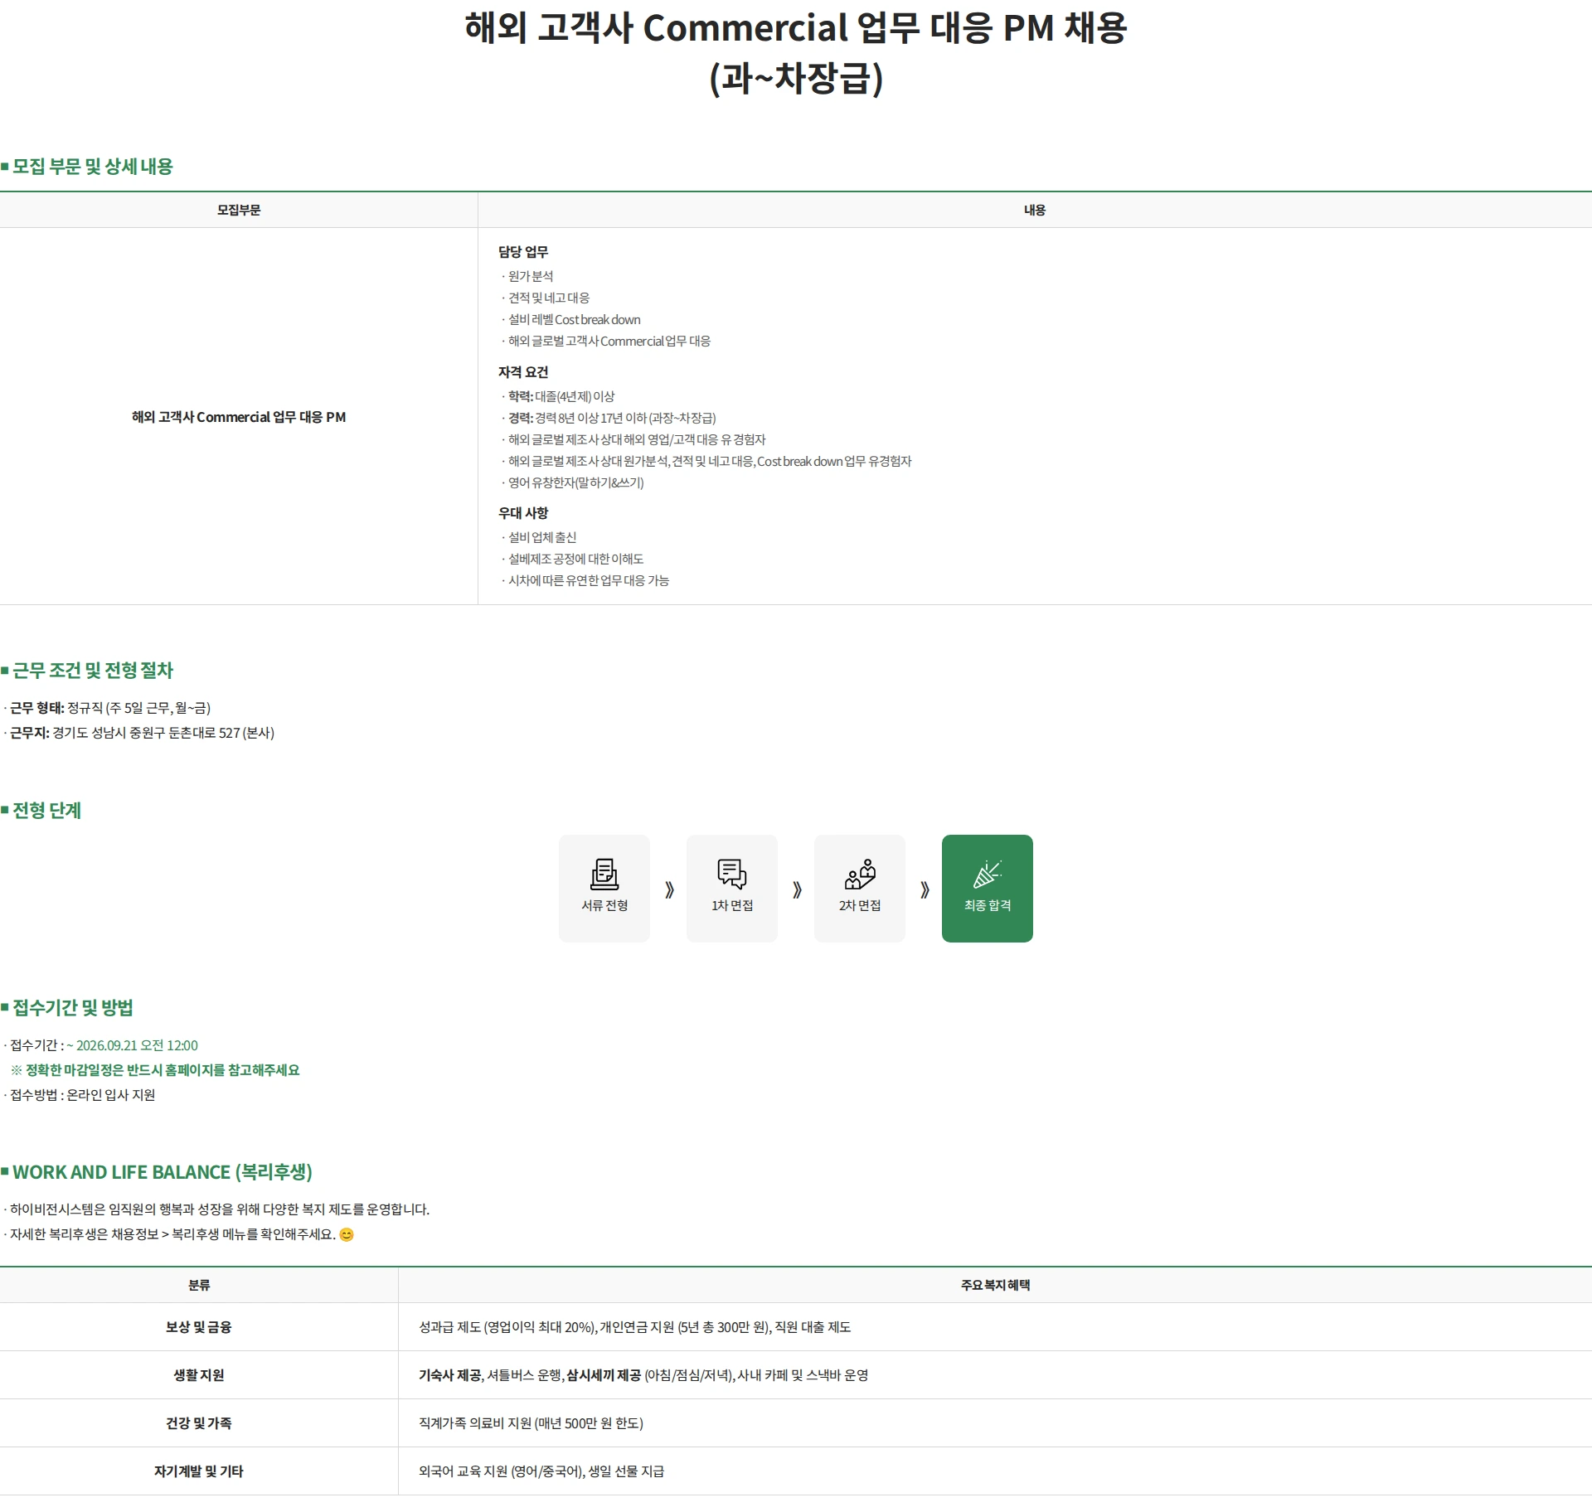Click the 건강 및 가족 row label
1592x1512 pixels.
pyautogui.click(x=199, y=1423)
